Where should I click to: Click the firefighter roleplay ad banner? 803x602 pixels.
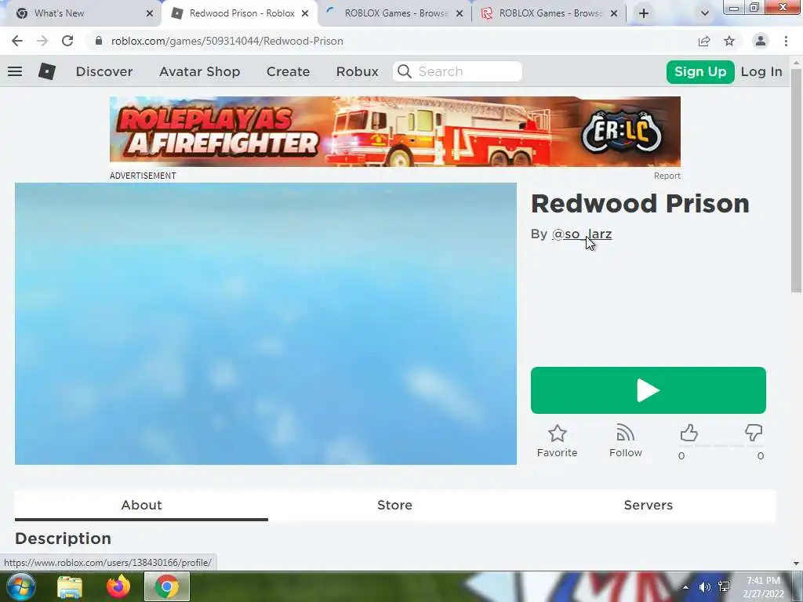(x=395, y=132)
